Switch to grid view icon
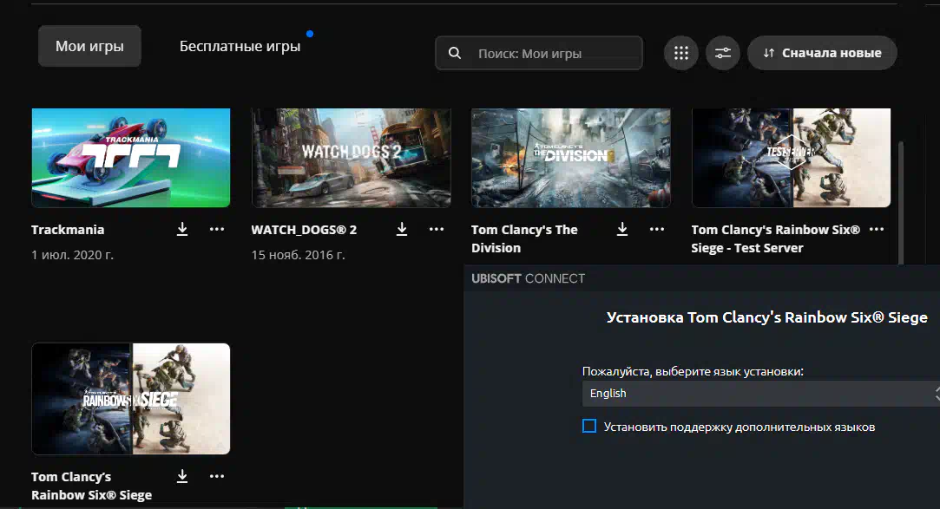Image resolution: width=940 pixels, height=509 pixels. click(681, 53)
